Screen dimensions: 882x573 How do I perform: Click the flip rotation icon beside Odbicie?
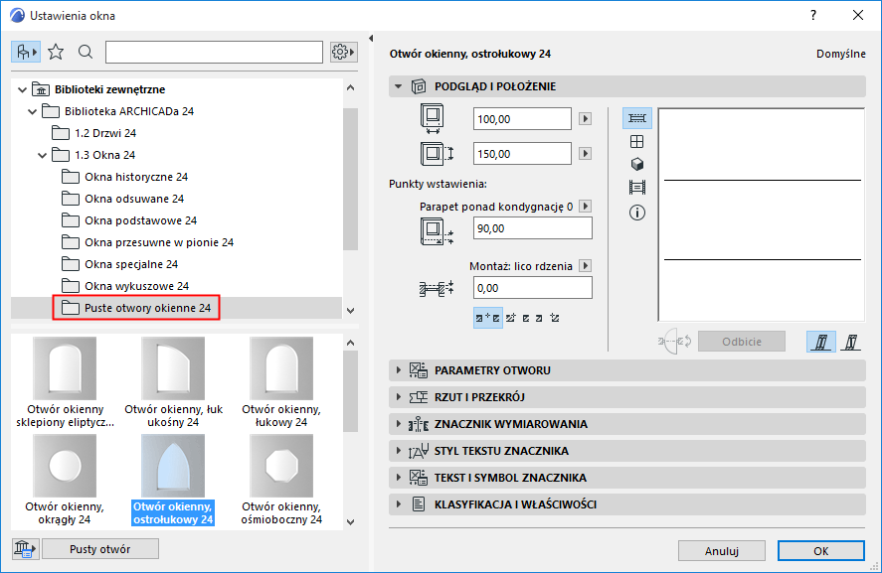[x=675, y=342]
